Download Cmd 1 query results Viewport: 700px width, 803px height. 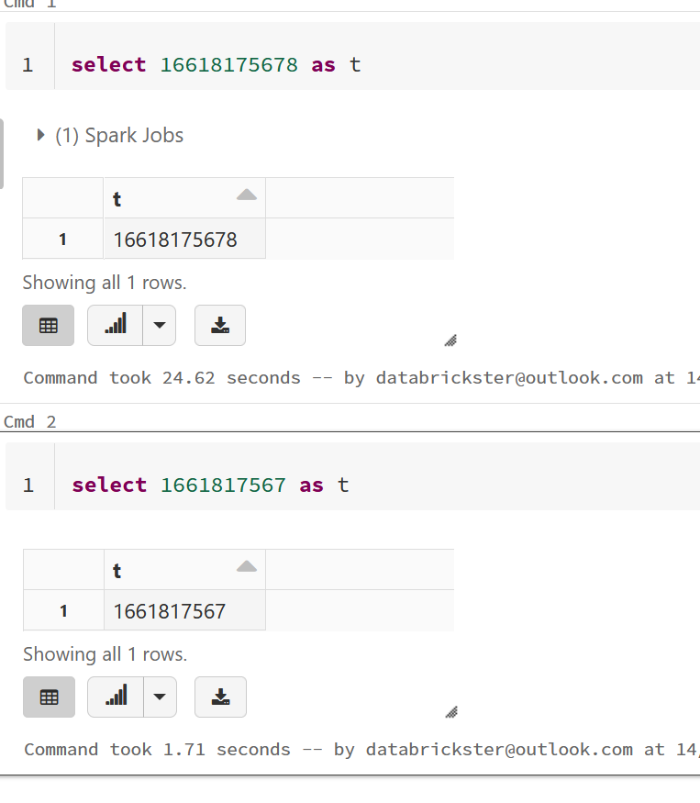pyautogui.click(x=220, y=325)
